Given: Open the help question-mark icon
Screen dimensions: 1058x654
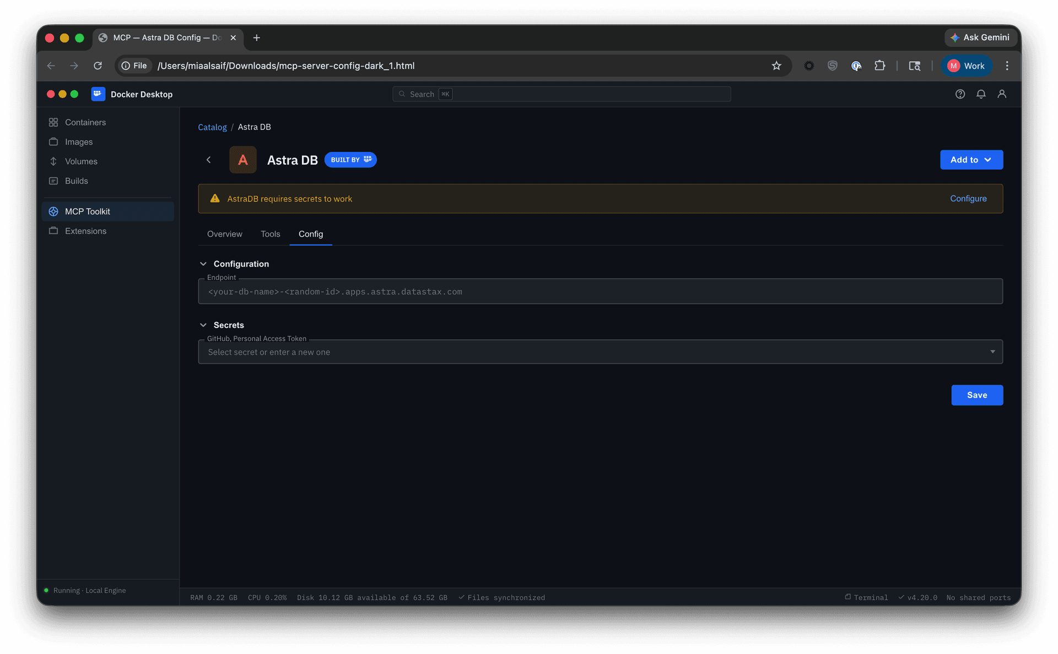Looking at the screenshot, I should click(960, 94).
